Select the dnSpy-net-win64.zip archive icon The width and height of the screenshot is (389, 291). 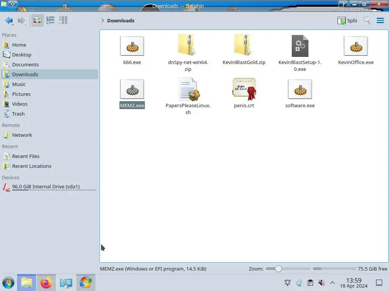pyautogui.click(x=188, y=45)
